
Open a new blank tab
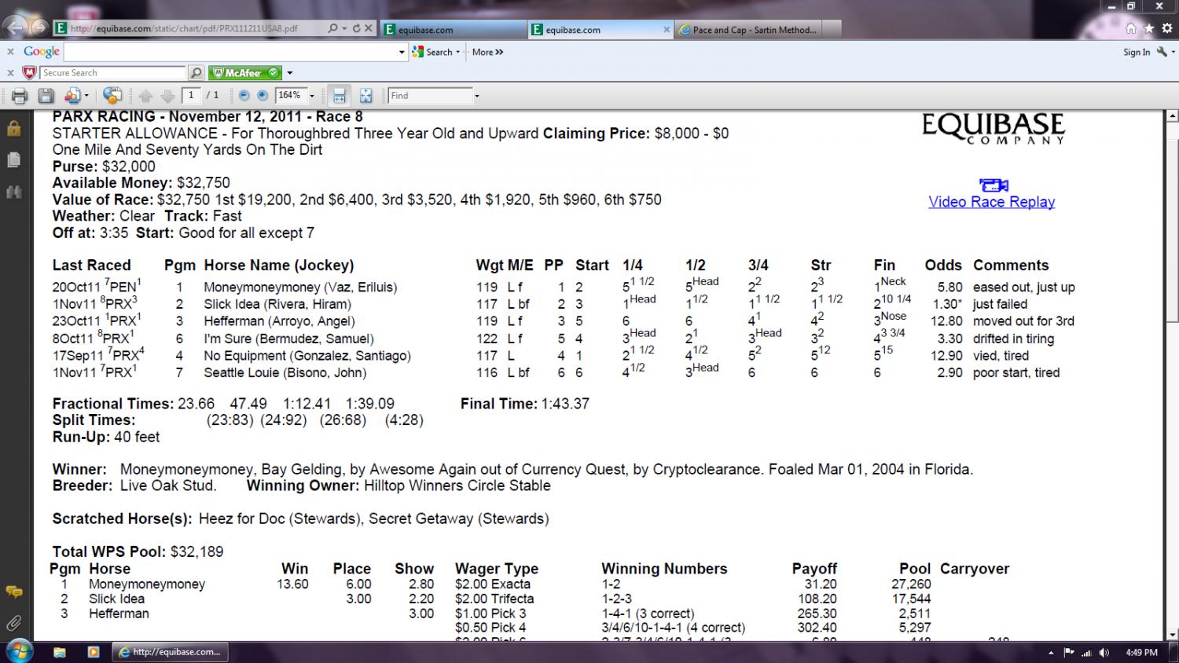click(832, 30)
